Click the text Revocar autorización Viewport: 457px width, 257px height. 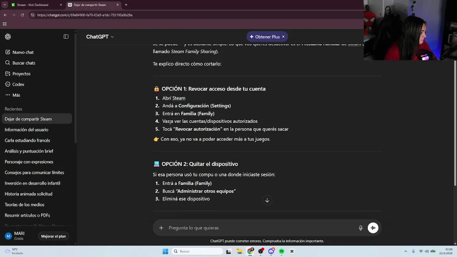tap(197, 129)
